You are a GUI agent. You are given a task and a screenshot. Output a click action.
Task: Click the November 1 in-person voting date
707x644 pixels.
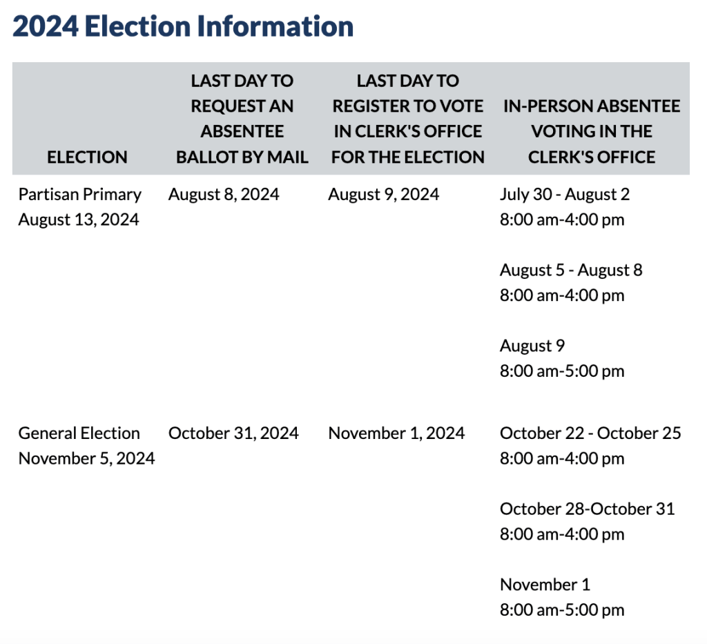(x=545, y=585)
